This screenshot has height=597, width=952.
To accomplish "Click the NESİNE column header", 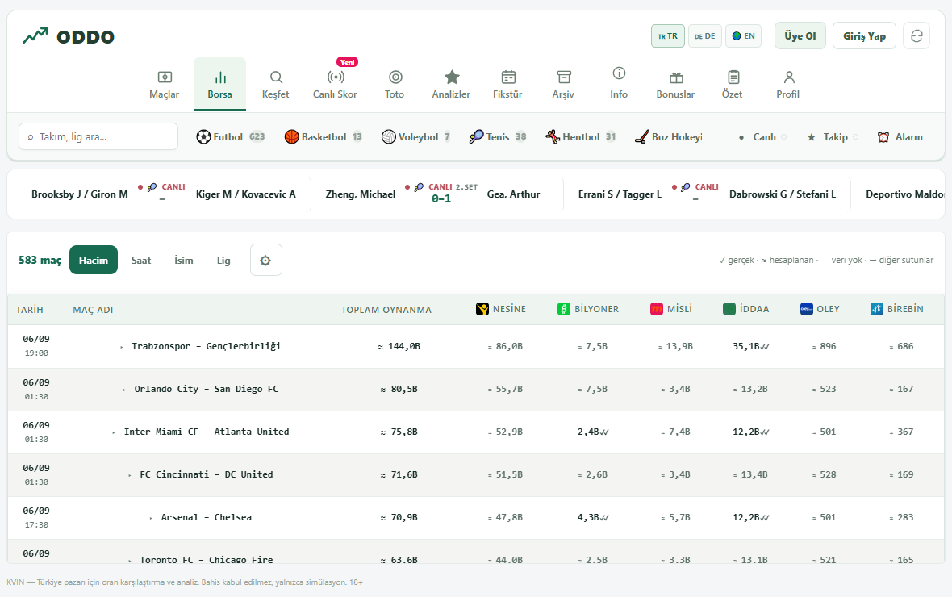I will pos(501,309).
